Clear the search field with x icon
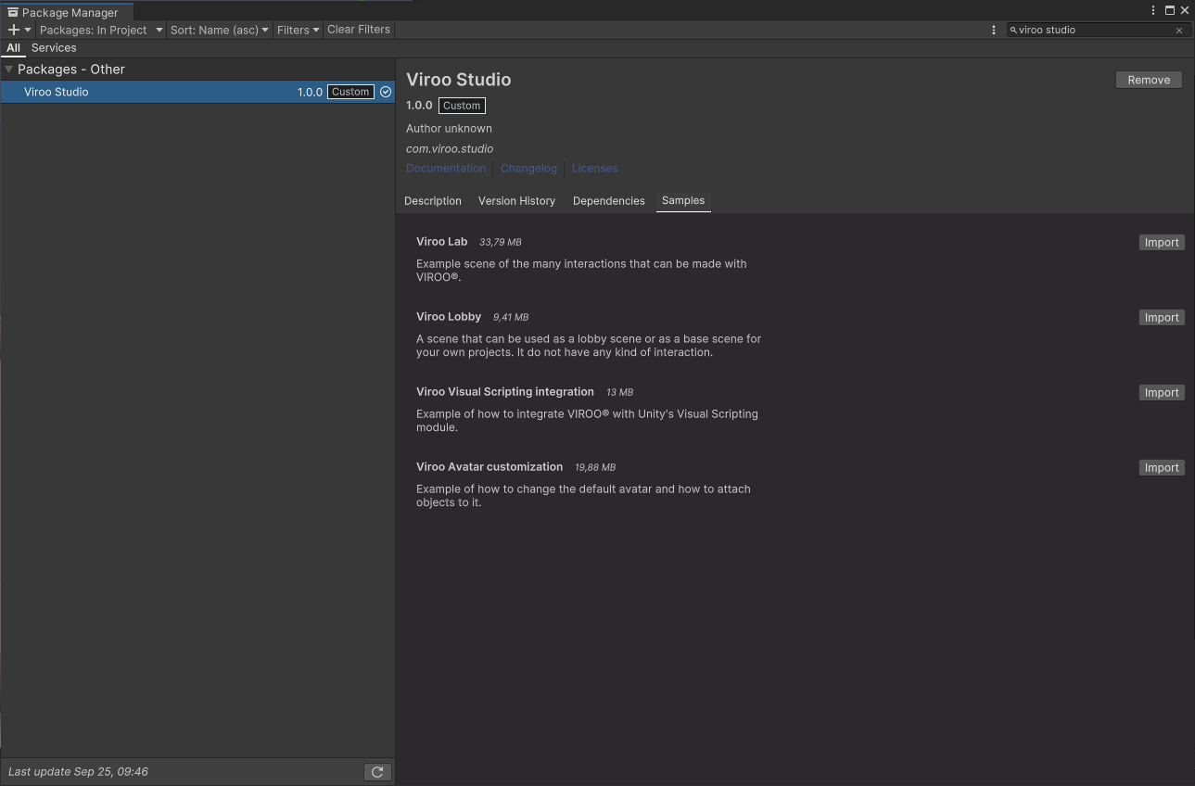 pyautogui.click(x=1179, y=31)
